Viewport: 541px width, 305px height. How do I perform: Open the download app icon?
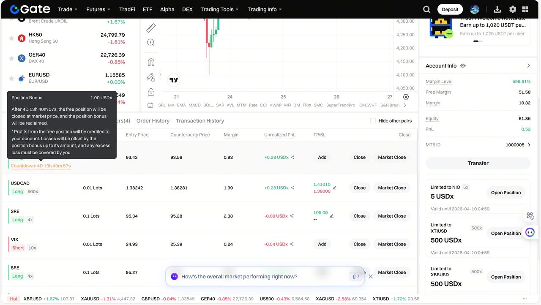pos(497,9)
